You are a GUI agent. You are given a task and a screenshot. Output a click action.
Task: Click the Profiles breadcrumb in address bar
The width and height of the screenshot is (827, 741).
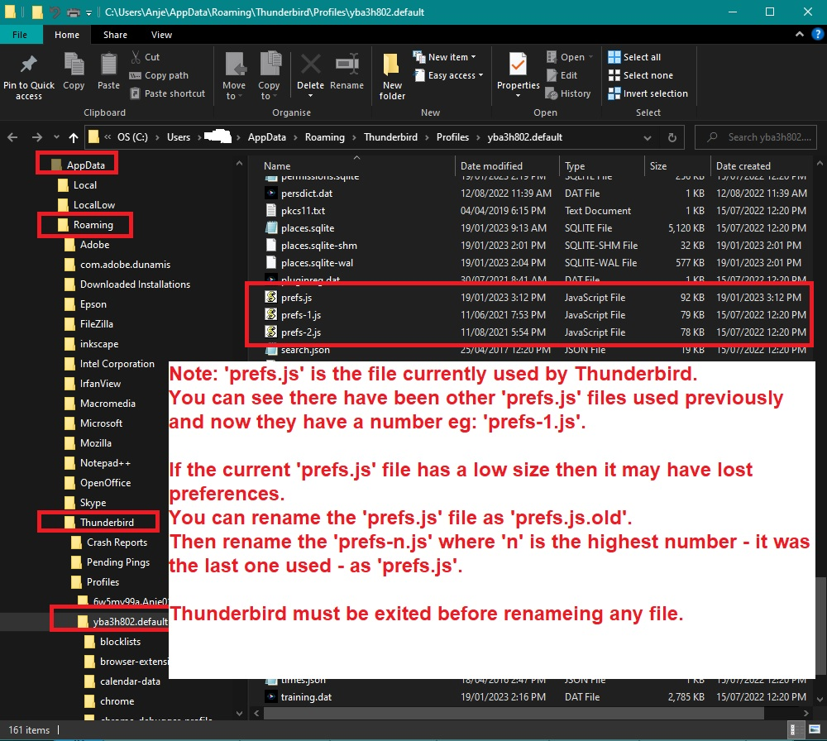click(x=452, y=137)
